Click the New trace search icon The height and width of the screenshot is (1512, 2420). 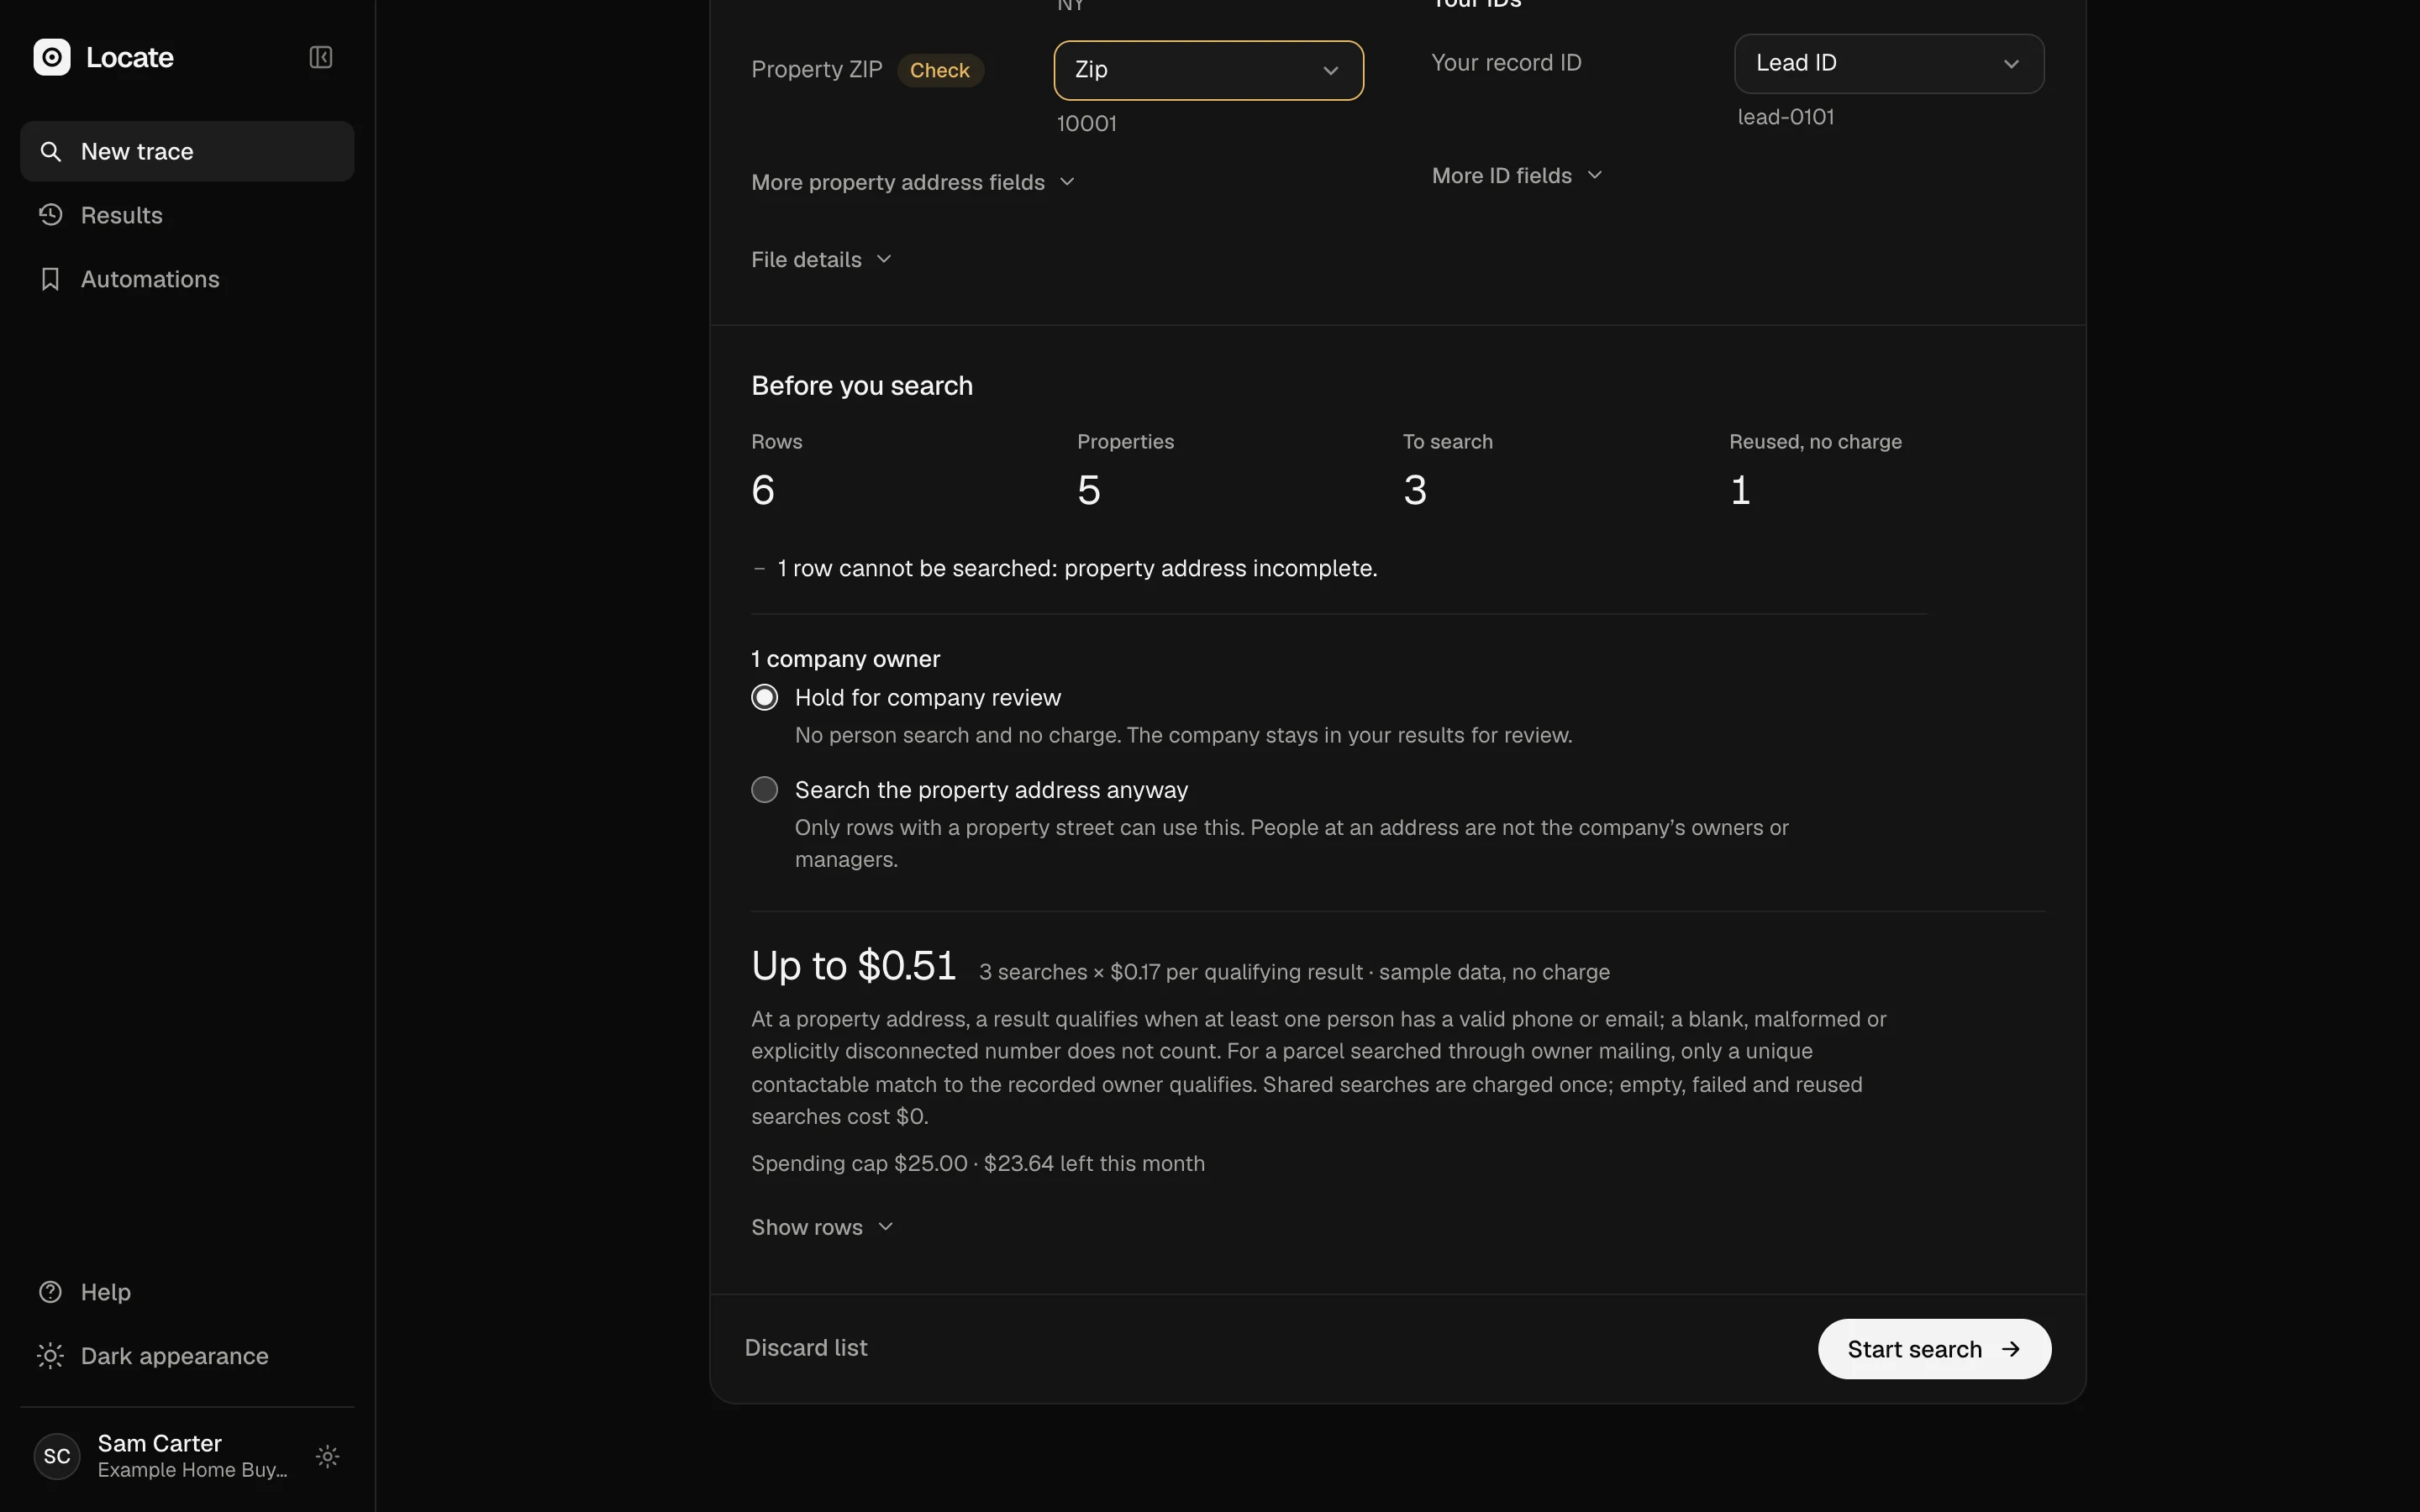(50, 151)
